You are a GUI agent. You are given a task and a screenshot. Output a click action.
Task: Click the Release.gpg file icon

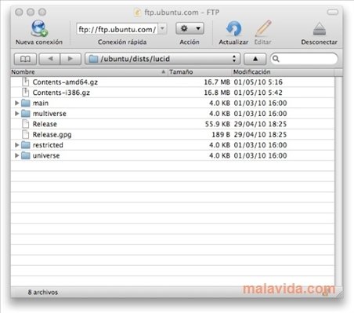pyautogui.click(x=26, y=134)
